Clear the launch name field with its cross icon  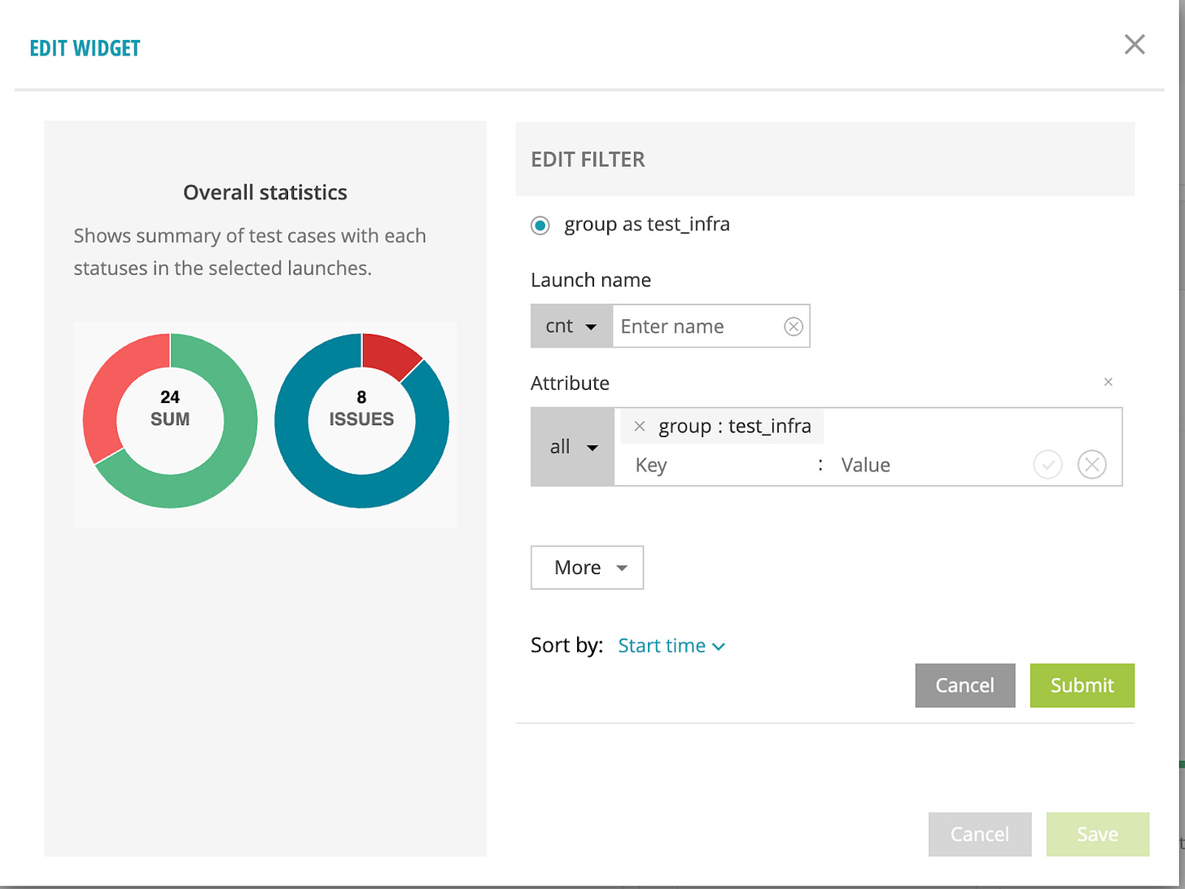click(x=794, y=326)
